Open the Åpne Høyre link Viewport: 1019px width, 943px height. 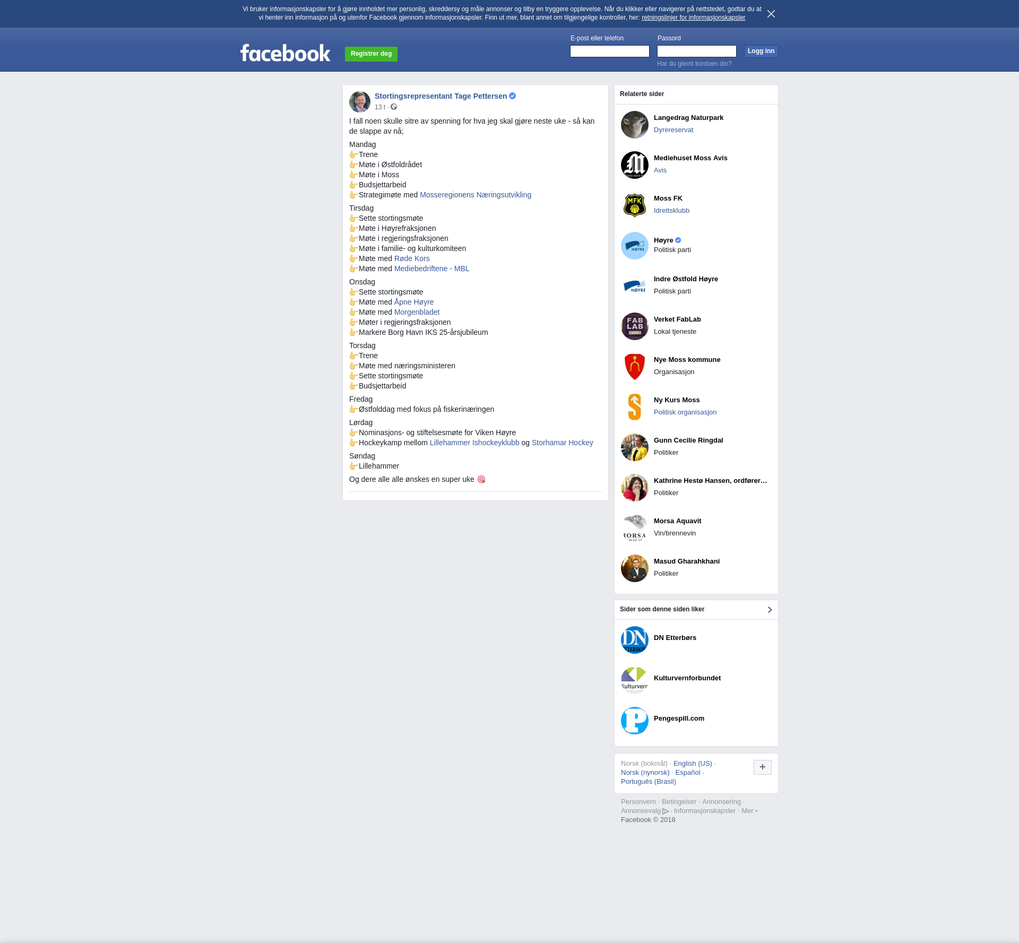coord(414,302)
